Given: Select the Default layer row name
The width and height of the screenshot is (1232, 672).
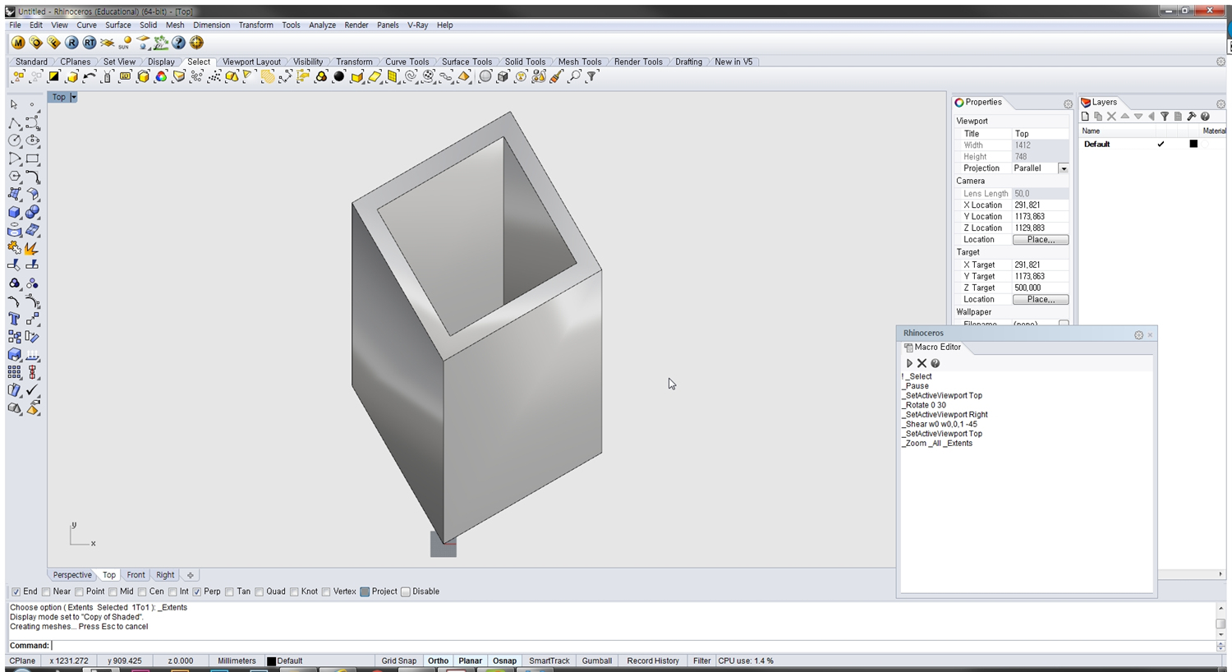Looking at the screenshot, I should [1096, 144].
